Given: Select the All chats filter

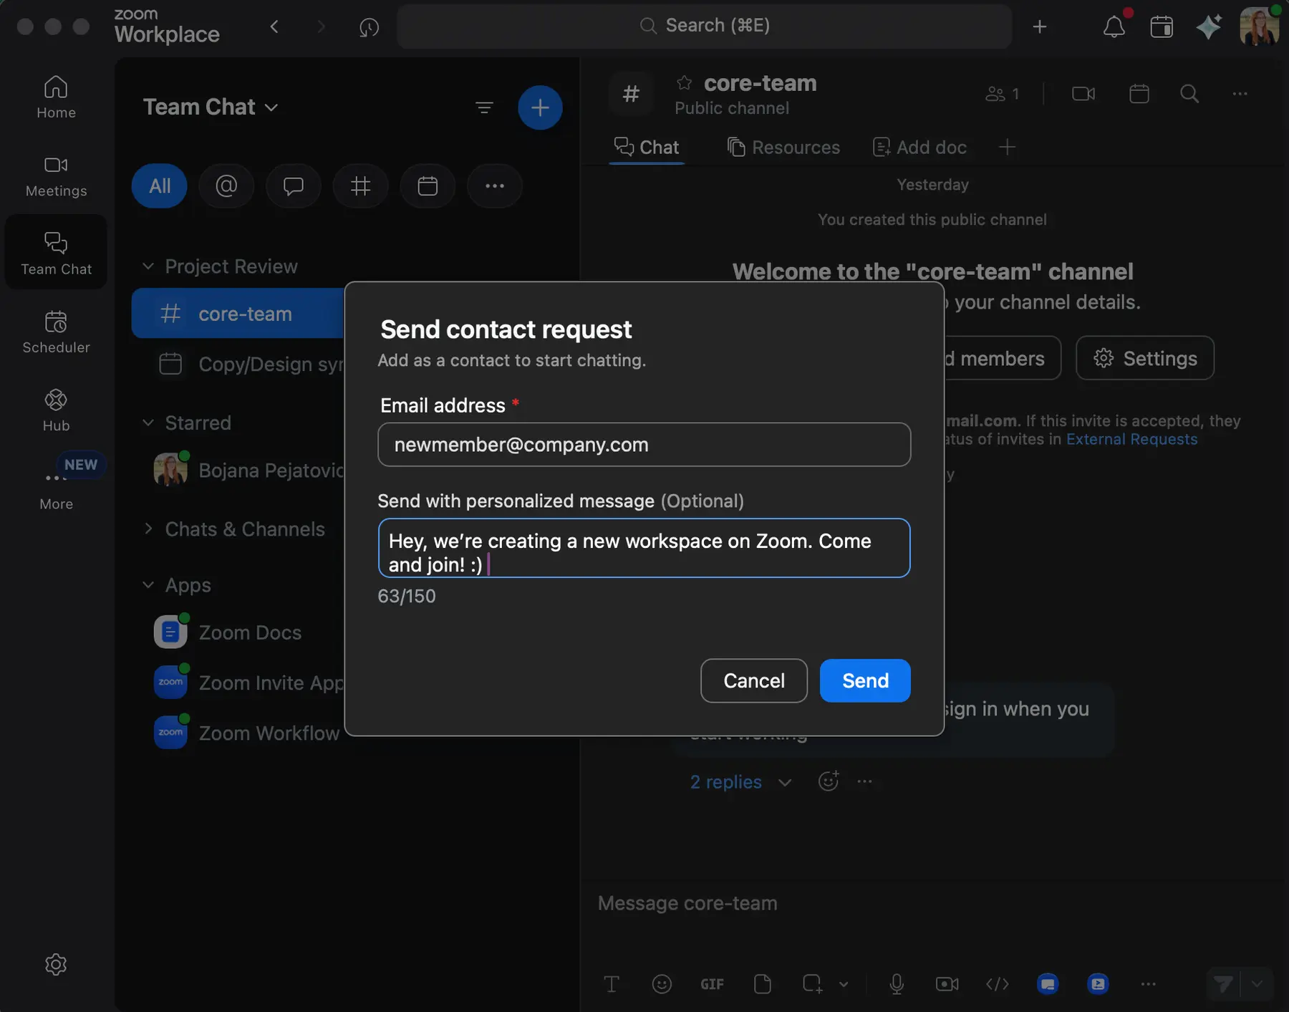Looking at the screenshot, I should click(x=159, y=186).
